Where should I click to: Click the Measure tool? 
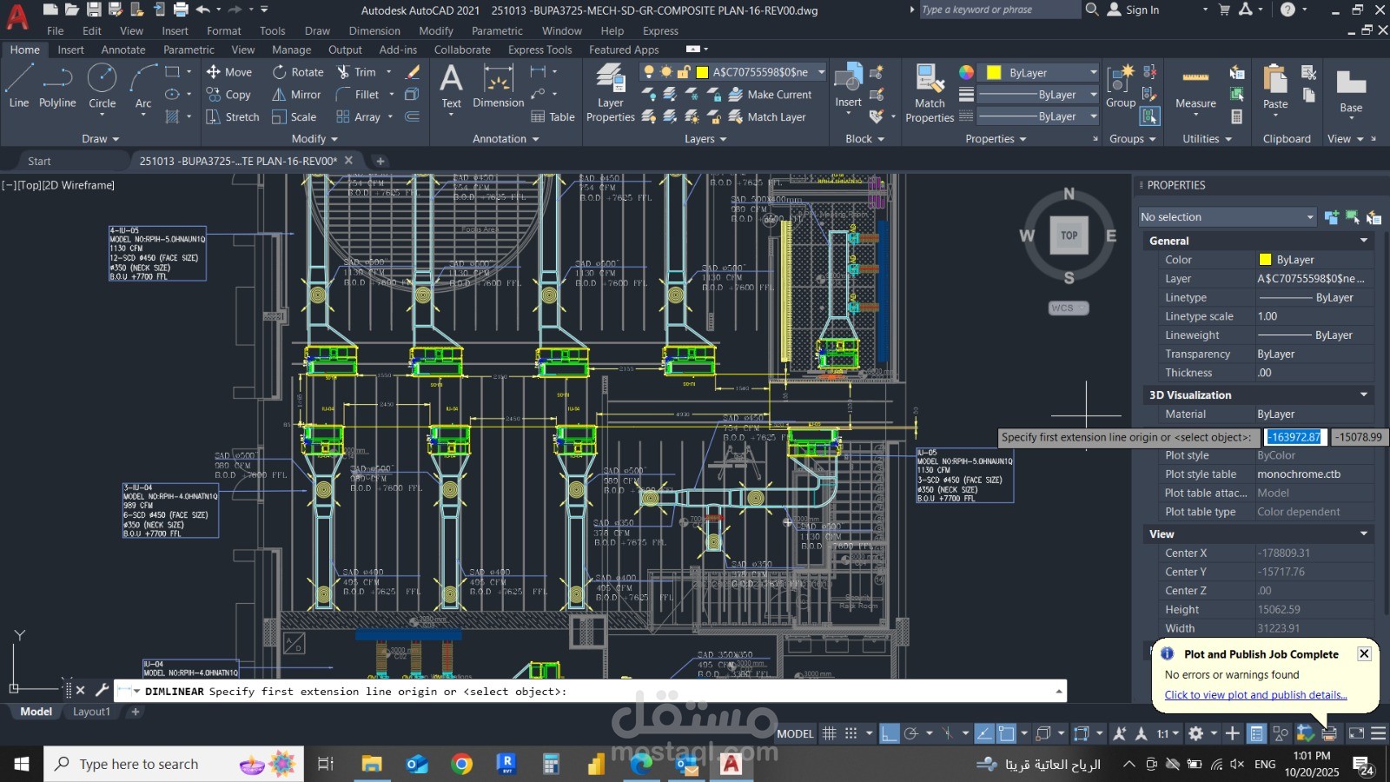[1195, 86]
